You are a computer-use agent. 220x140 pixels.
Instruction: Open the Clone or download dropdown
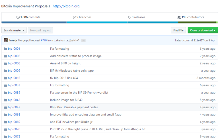point(203,30)
